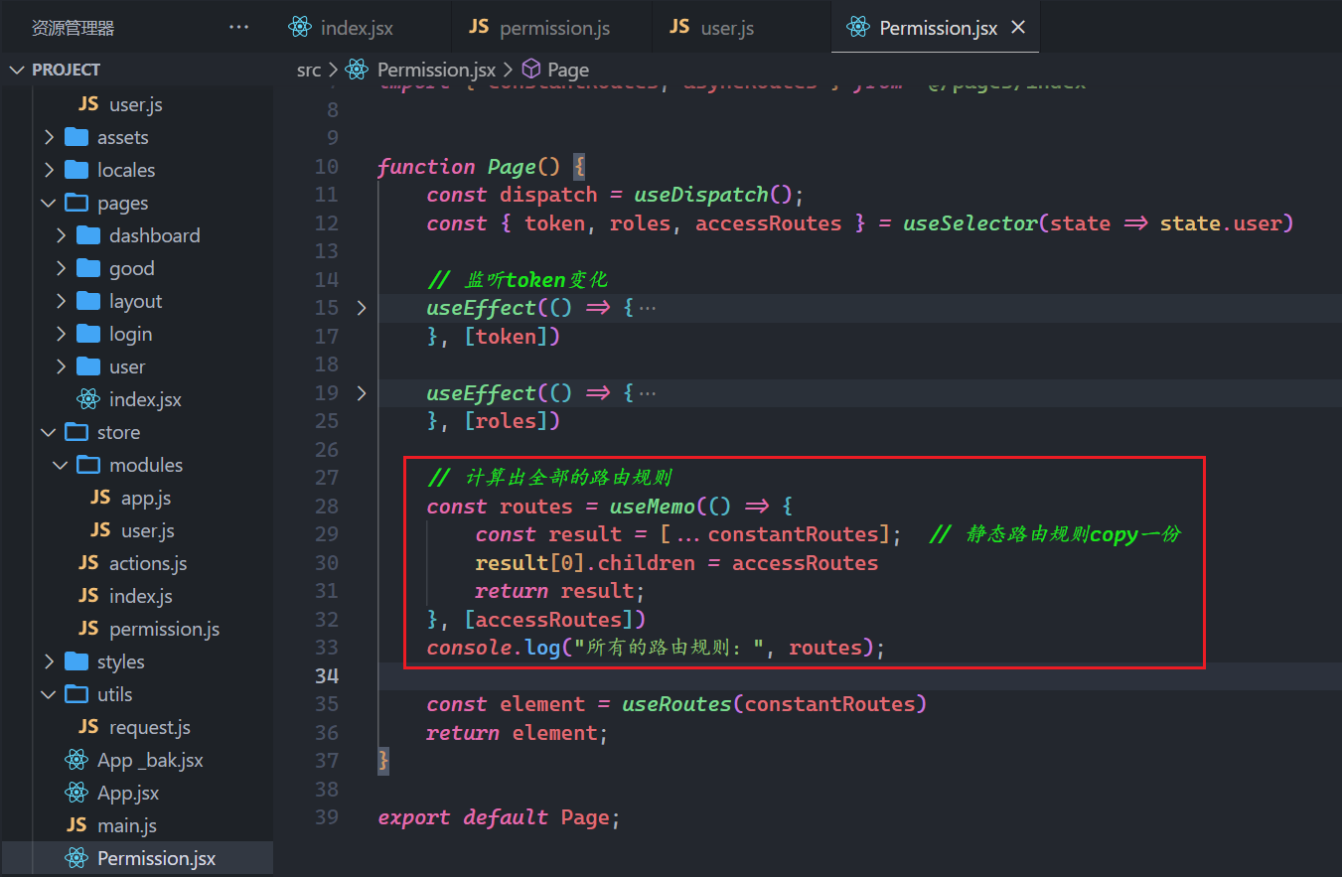This screenshot has height=877, width=1342.
Task: Click the cube symbol icon before Page breadcrumb
Action: tap(531, 69)
